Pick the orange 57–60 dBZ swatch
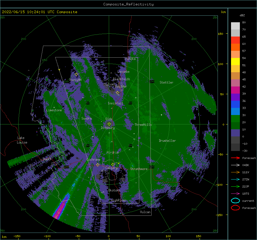 (x=235, y=47)
